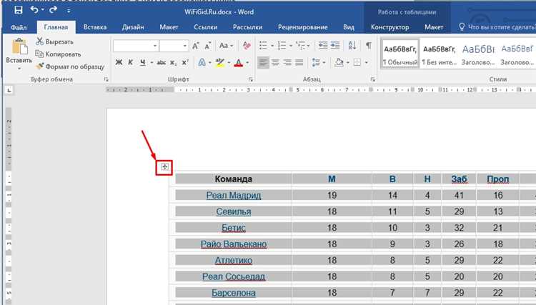Click the font name input box
This screenshot has height=305, width=536.
[x=133, y=46]
